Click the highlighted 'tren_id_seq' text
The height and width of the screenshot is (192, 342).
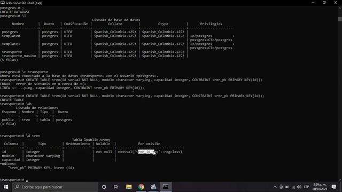tap(146, 151)
